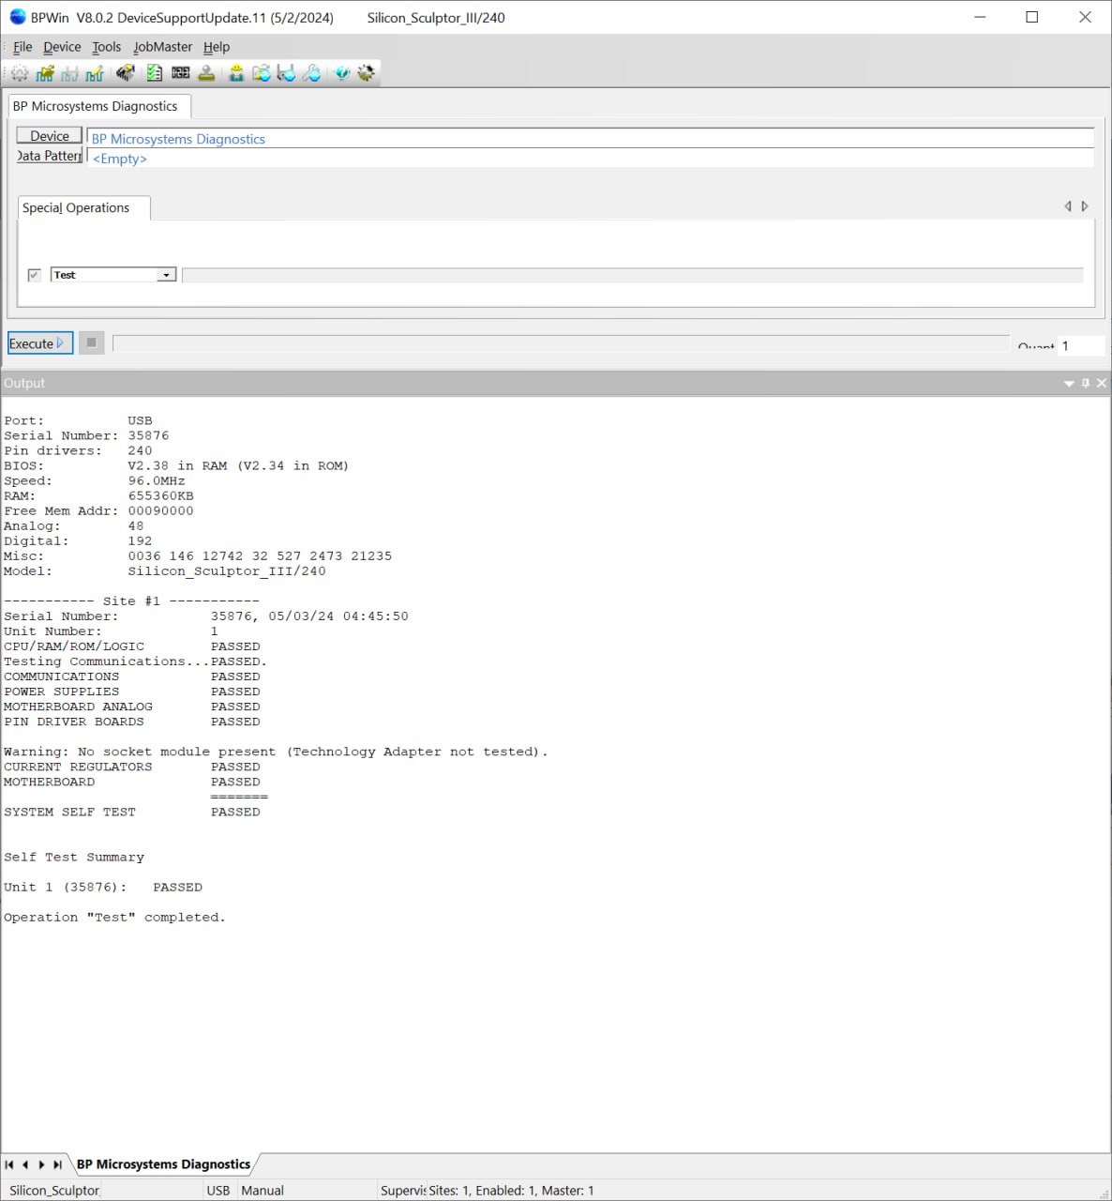The height and width of the screenshot is (1201, 1112).
Task: Click the stop square button beside Execute
Action: [x=91, y=342]
